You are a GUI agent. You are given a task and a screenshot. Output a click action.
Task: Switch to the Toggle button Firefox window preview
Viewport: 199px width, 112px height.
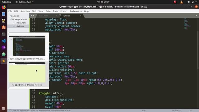(27, 72)
